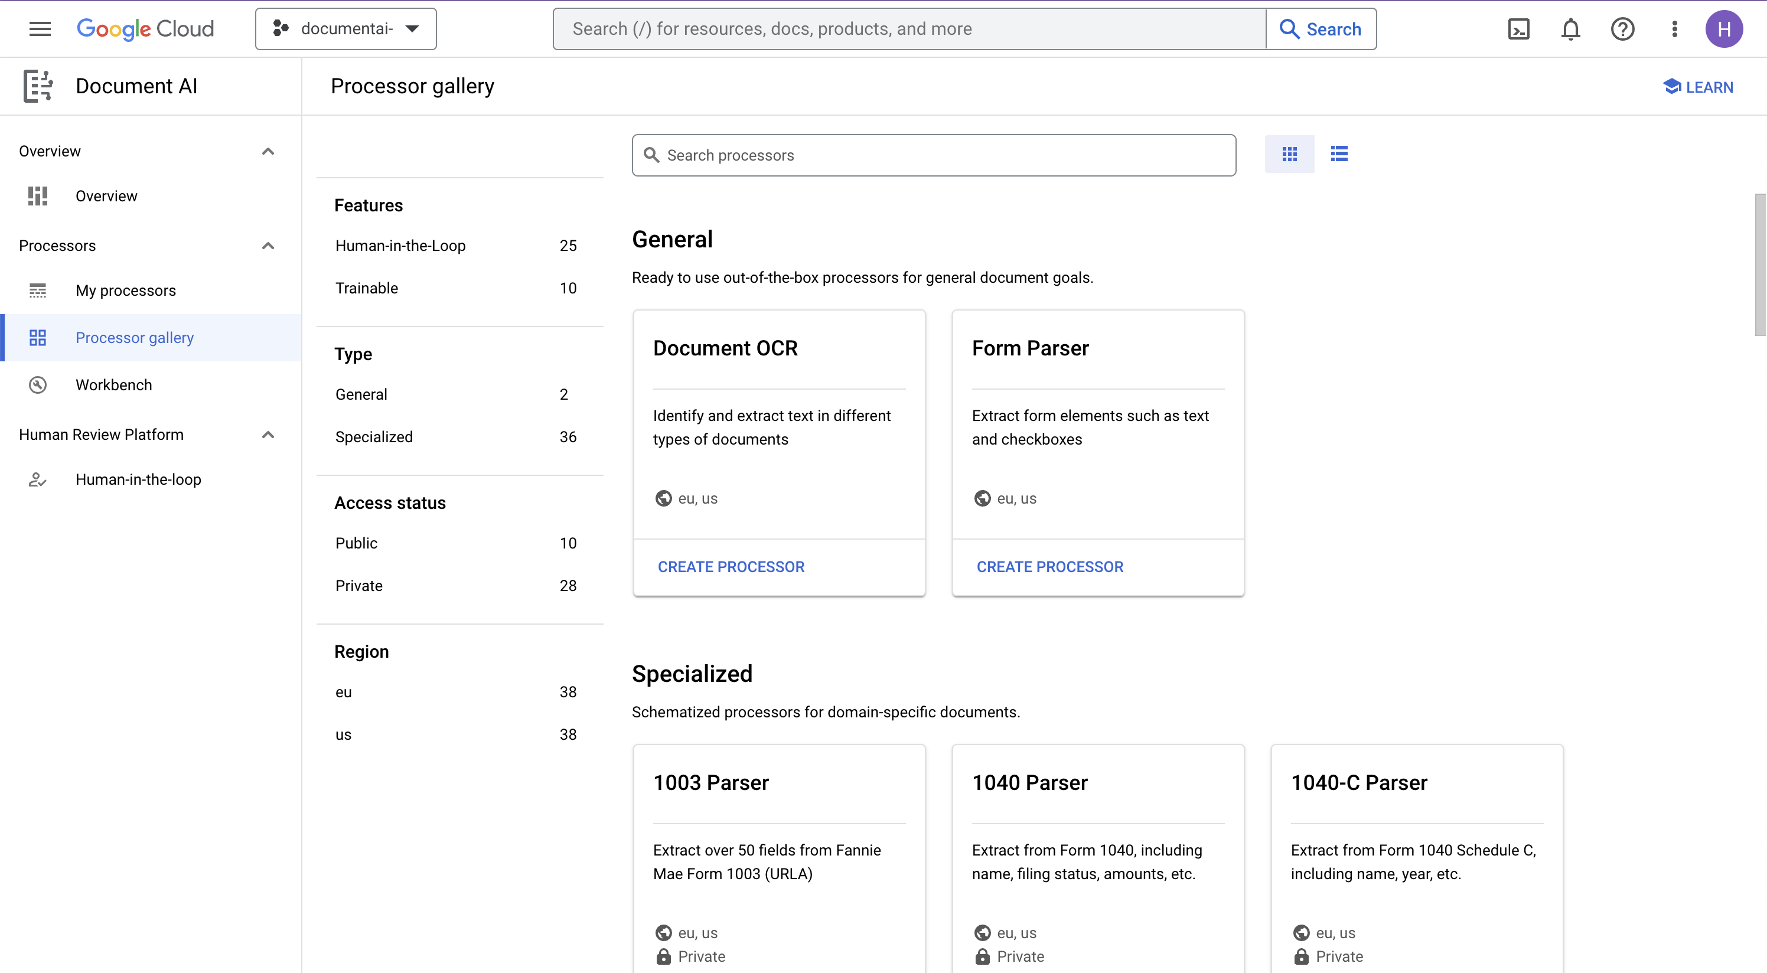This screenshot has height=973, width=1767.
Task: Click Create Processor for Form Parser
Action: pyautogui.click(x=1049, y=567)
